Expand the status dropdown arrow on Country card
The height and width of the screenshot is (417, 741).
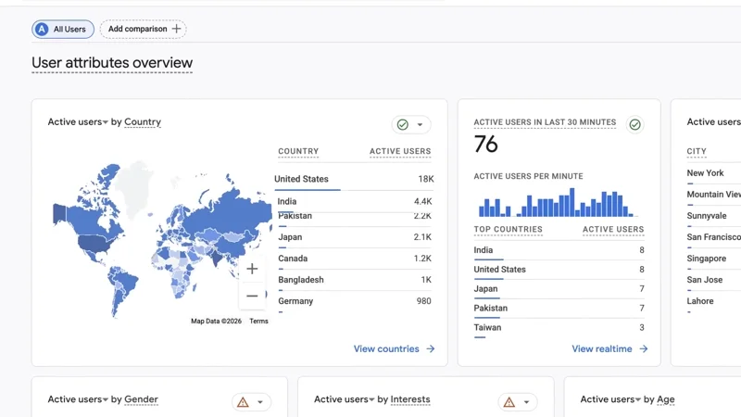tap(420, 125)
